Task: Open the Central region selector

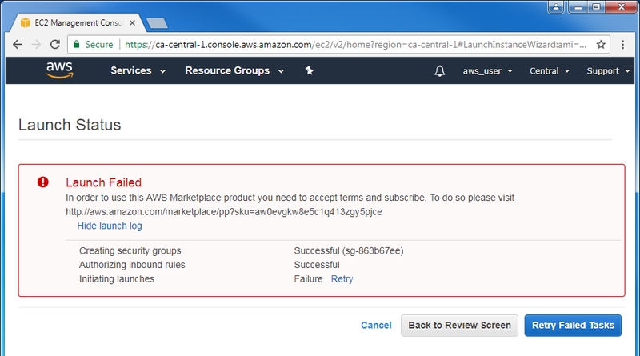Action: click(x=550, y=71)
